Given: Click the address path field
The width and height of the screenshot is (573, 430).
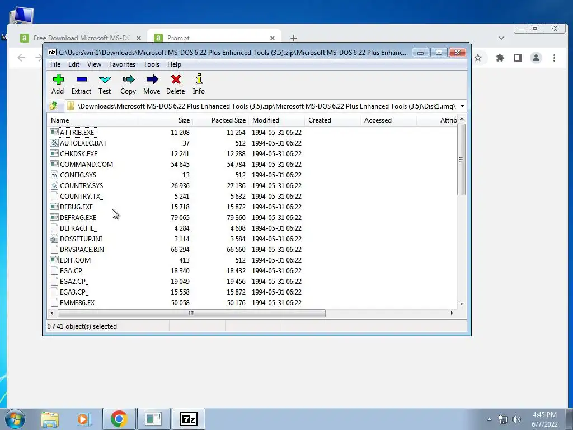Looking at the screenshot, I should click(x=261, y=106).
